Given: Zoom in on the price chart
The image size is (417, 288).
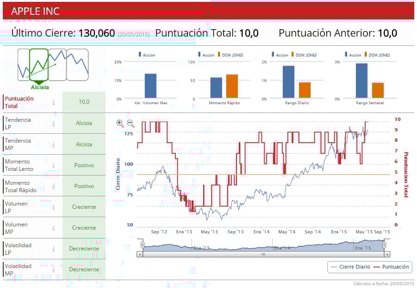Looking at the screenshot, I should pos(120,123).
